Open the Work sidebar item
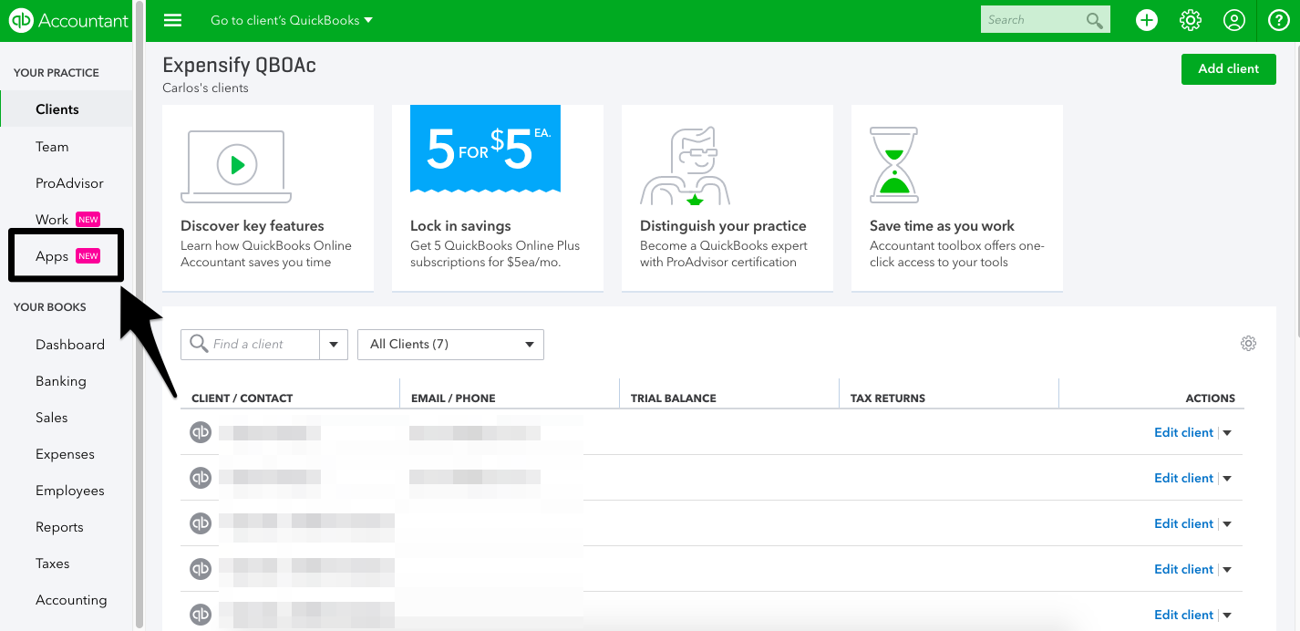Viewport: 1300px width, 631px height. tap(52, 220)
